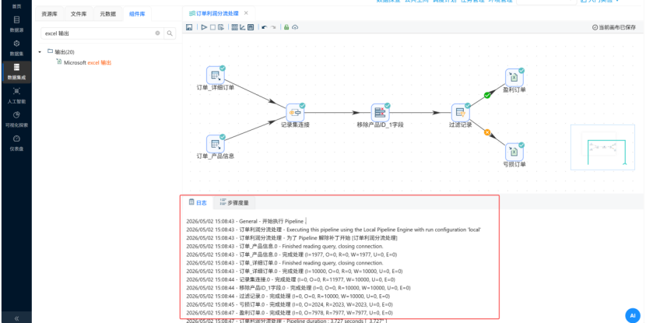Select the 订单_产品信息 table input node
Image resolution: width=646 pixels, height=323 pixels.
(x=215, y=144)
